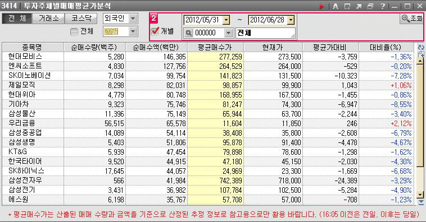Open start date 2012/05/31 calendar dropdown
Screen dimensions: 426x222
226,20
